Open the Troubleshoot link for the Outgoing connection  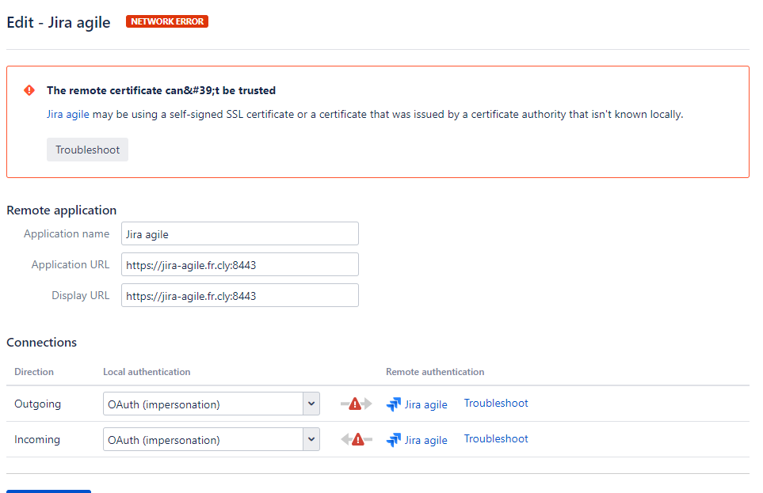[x=496, y=403]
